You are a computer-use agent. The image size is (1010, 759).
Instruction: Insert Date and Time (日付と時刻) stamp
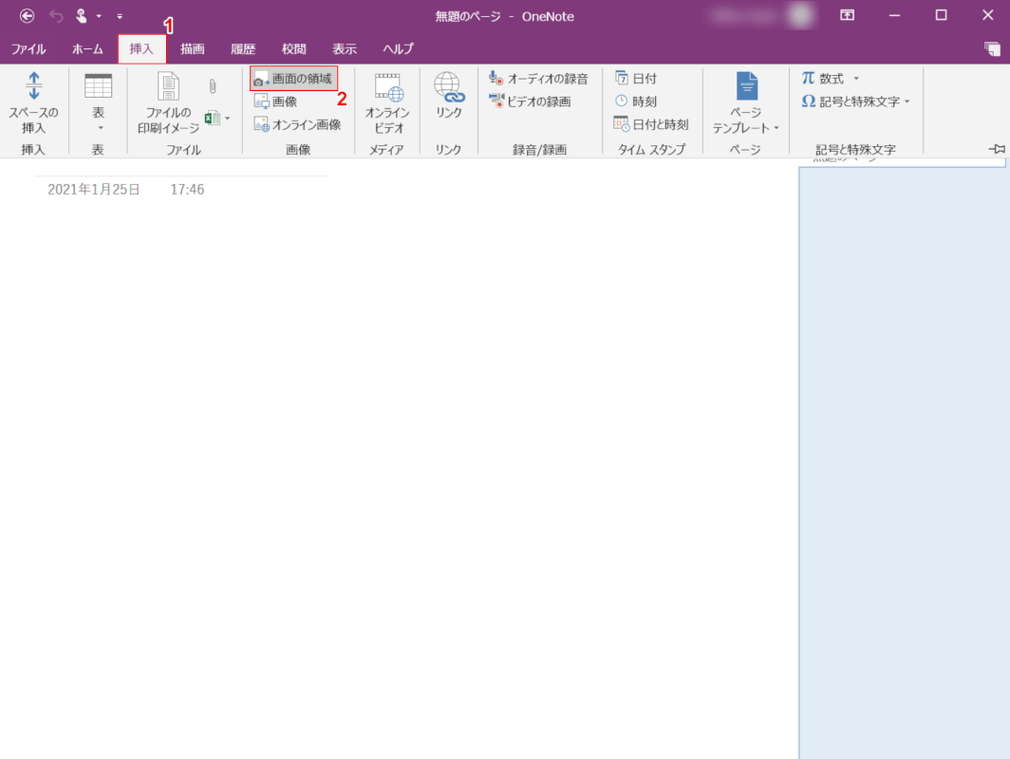point(650,124)
